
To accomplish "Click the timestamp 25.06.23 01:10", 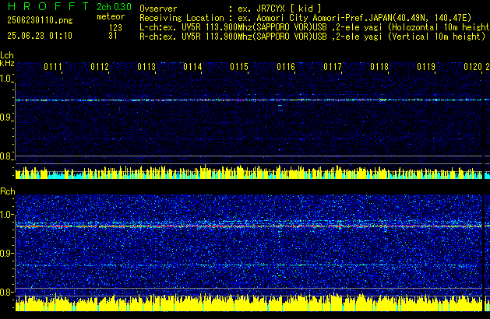I will [x=40, y=36].
